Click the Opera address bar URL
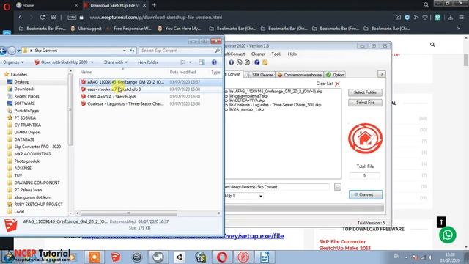 click(155, 18)
